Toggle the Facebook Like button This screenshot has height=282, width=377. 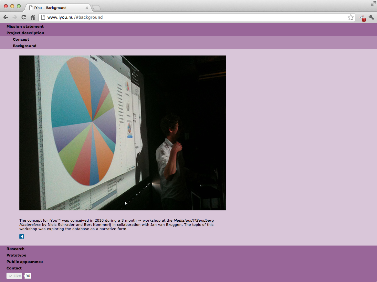pyautogui.click(x=15, y=276)
